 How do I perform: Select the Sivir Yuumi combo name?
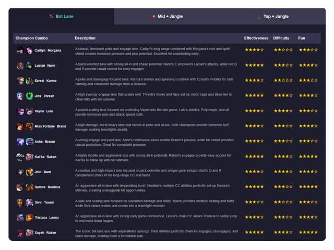[44, 203]
